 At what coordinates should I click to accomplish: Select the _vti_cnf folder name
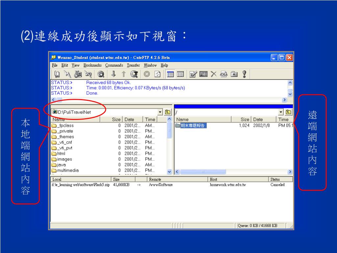[65, 142]
